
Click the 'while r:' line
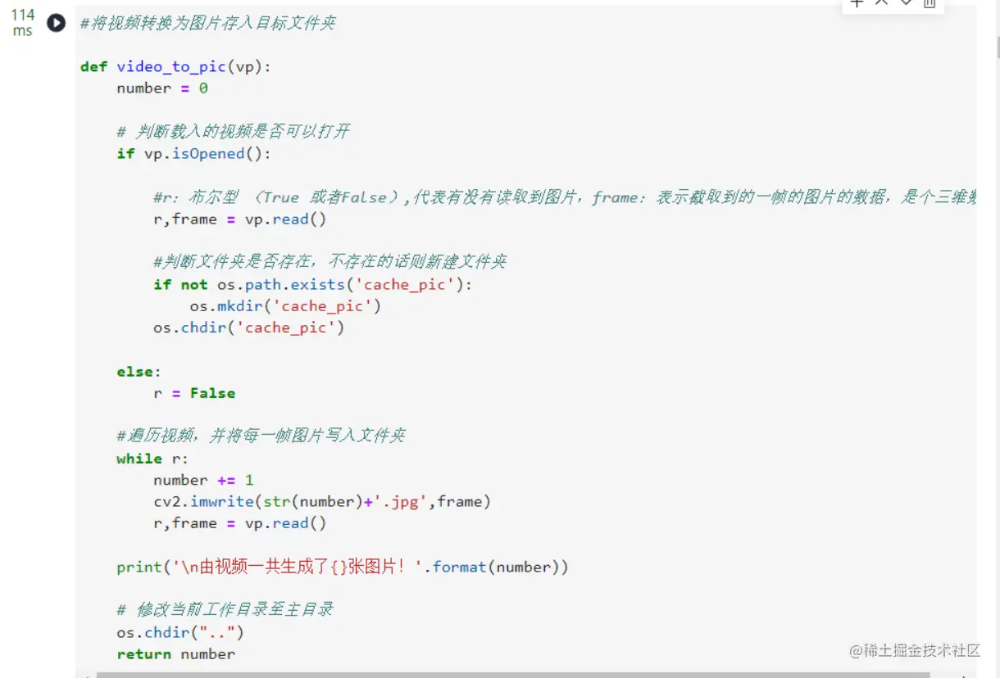(152, 459)
